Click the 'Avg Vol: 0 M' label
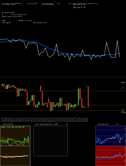Image resolution: width=126 pixels, height=166 pixels. pyautogui.click(x=79, y=5)
